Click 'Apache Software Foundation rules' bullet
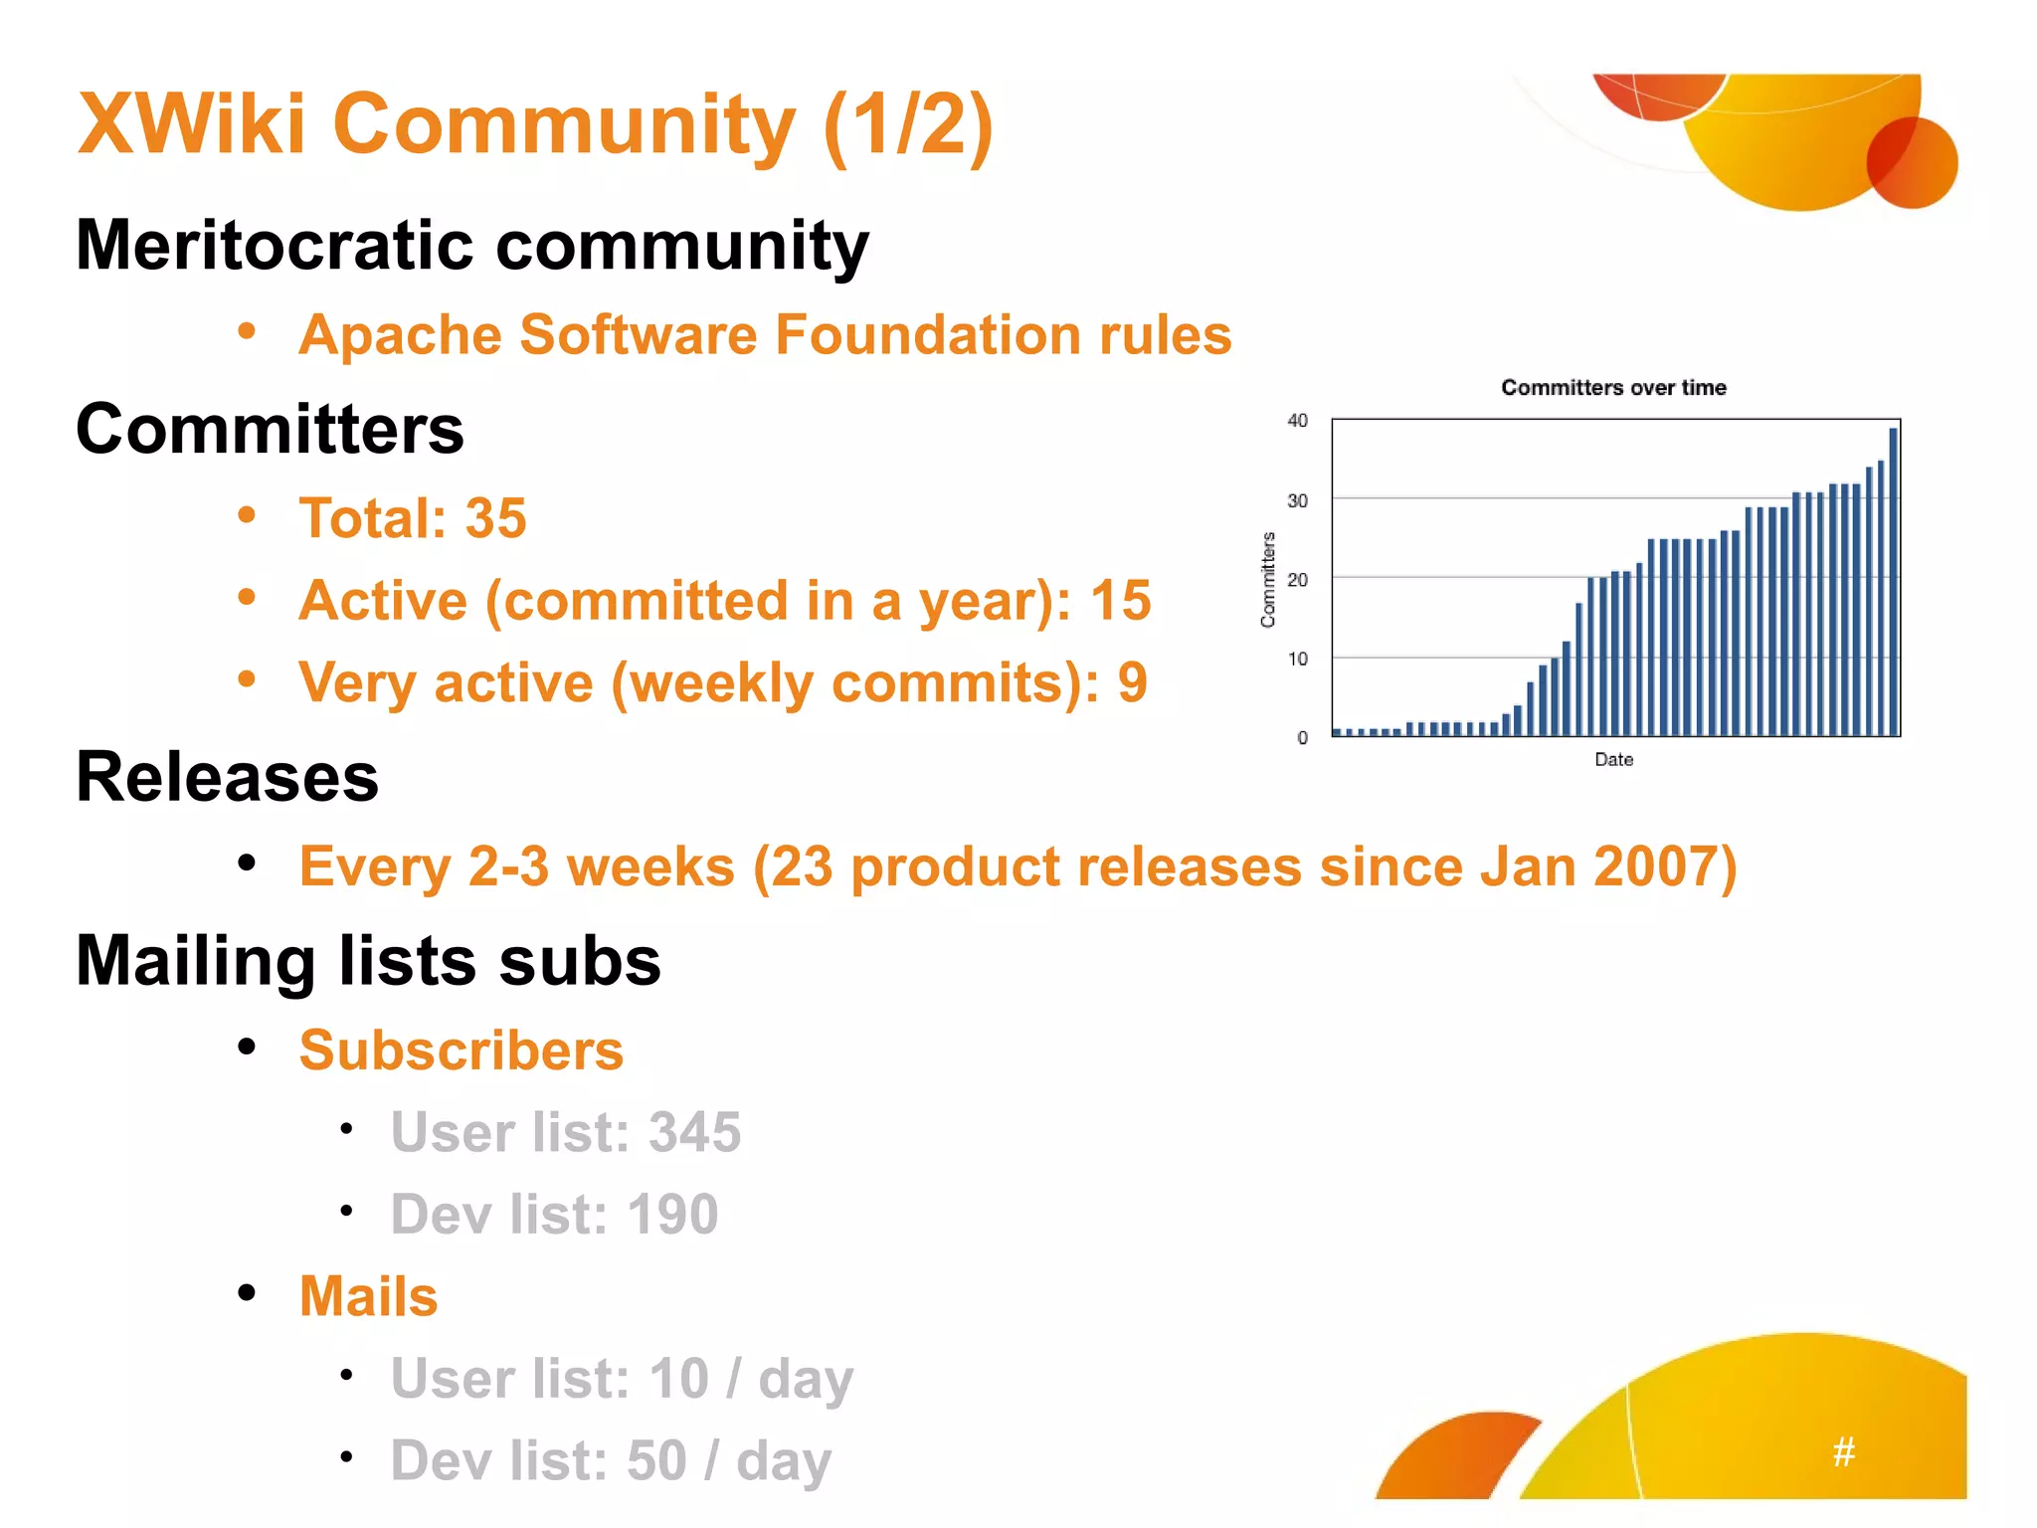The width and height of the screenshot is (2037, 1528). tap(765, 334)
